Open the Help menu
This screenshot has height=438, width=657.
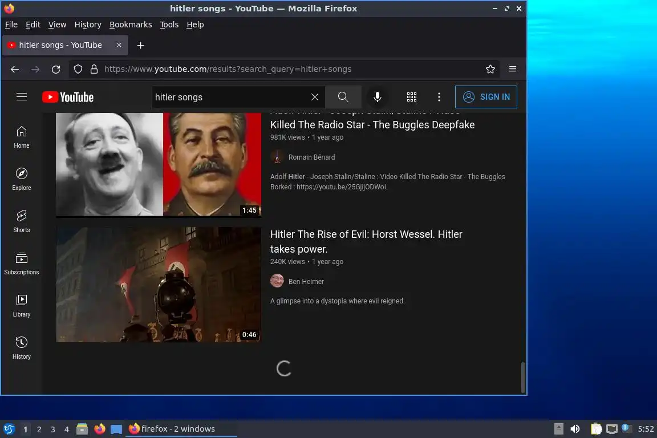pos(195,25)
